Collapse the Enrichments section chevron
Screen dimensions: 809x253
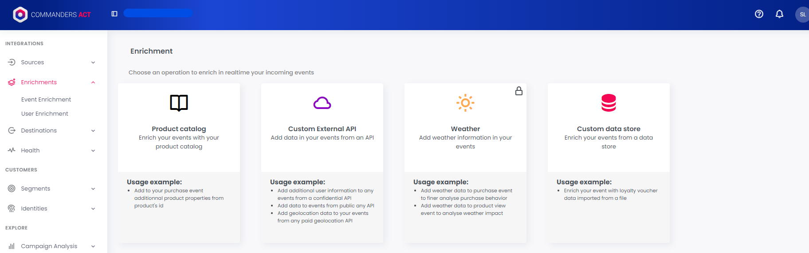[x=93, y=82]
